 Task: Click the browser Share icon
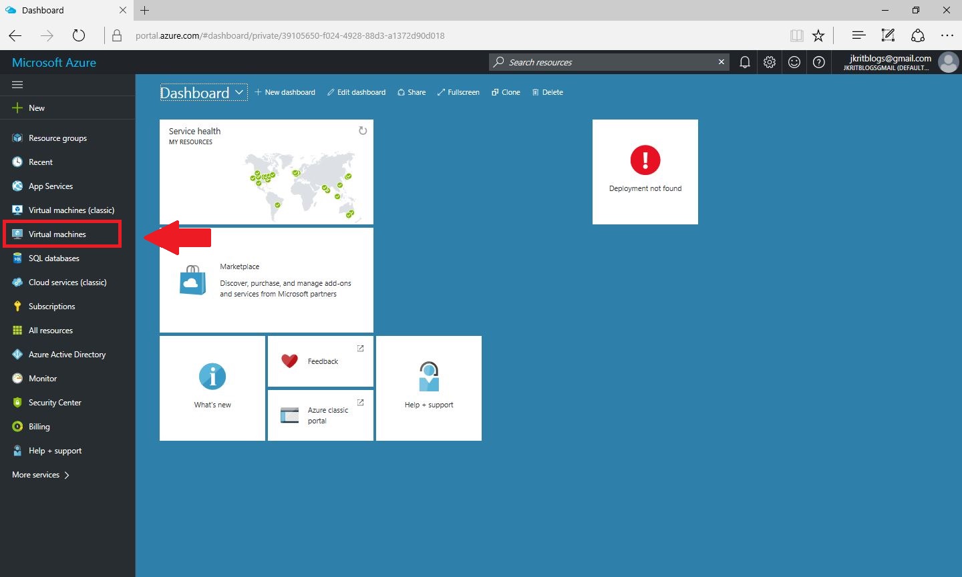(918, 35)
